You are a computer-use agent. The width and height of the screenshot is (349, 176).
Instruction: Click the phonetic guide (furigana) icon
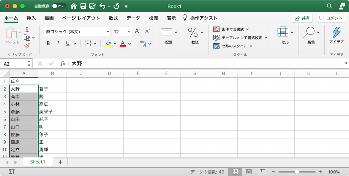click(x=143, y=44)
